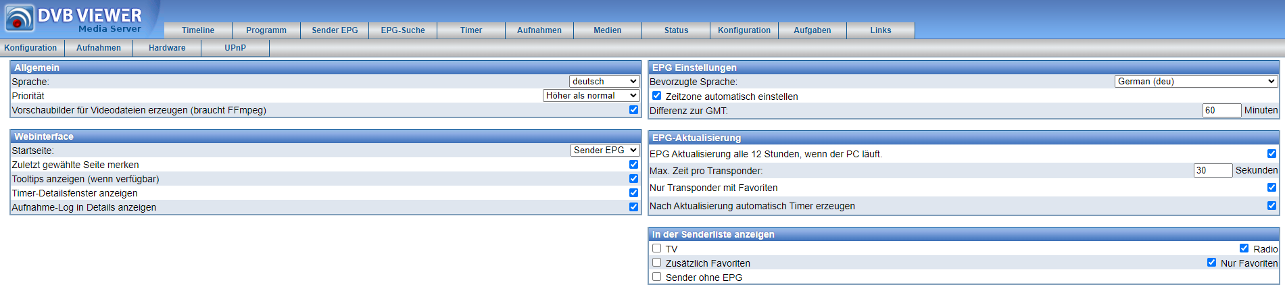Expand the Startseite dropdown

(605, 151)
